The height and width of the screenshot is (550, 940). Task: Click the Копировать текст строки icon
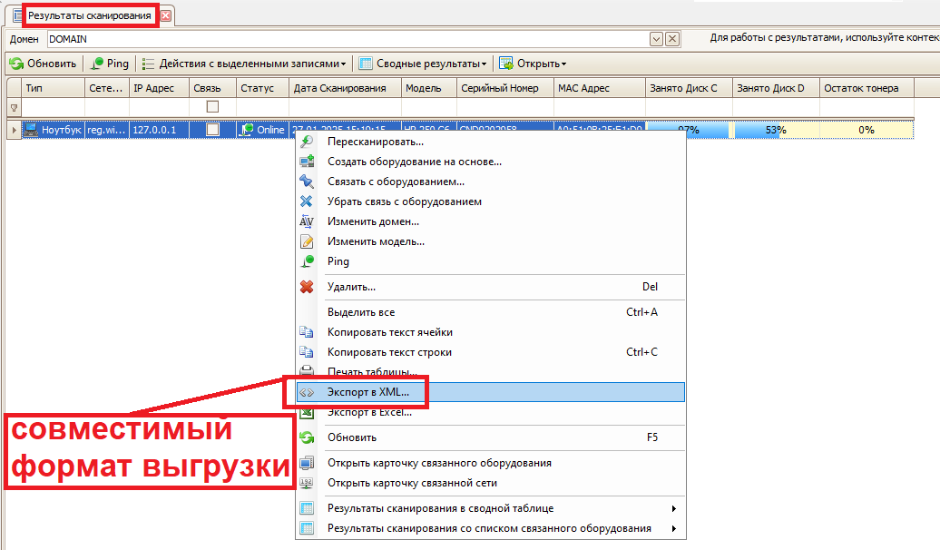pyautogui.click(x=307, y=352)
